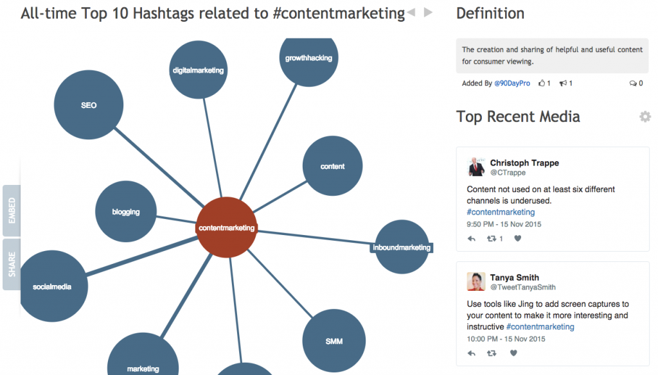Like Christoph Trappe's tweet with heart icon
The height and width of the screenshot is (375, 658).
coord(517,238)
